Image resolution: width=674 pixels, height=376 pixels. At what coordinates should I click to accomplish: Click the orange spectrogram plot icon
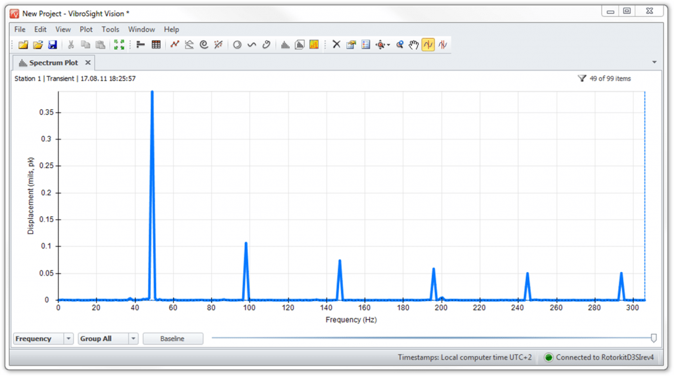tap(314, 45)
